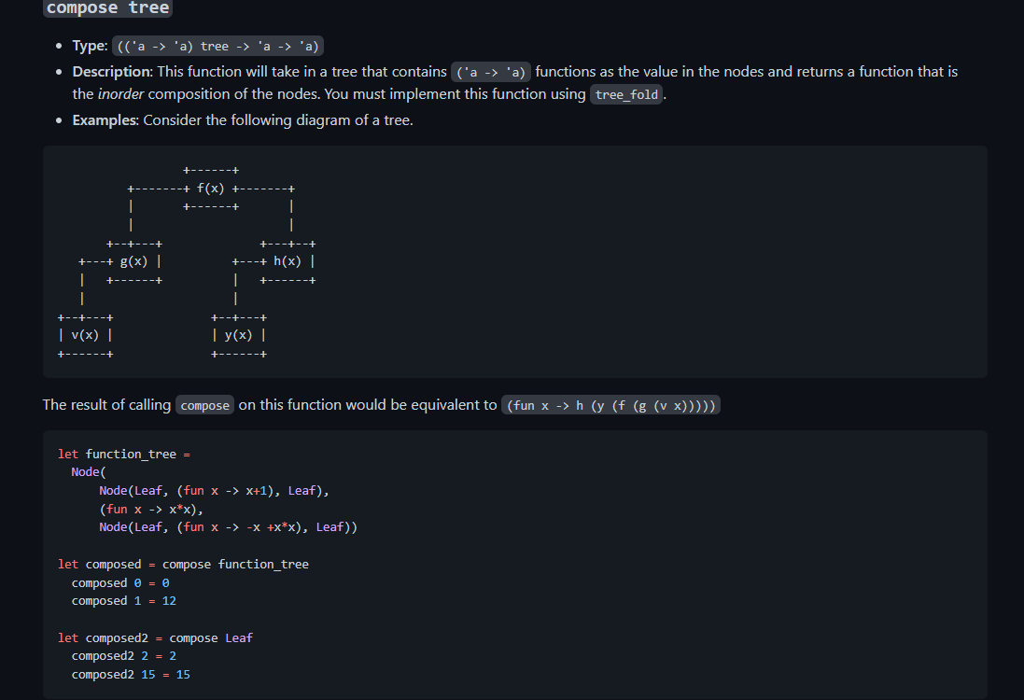Click the y(x) leaf node box

tap(240, 335)
